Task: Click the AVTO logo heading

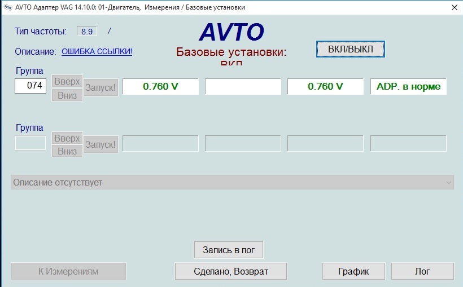Action: [231, 32]
